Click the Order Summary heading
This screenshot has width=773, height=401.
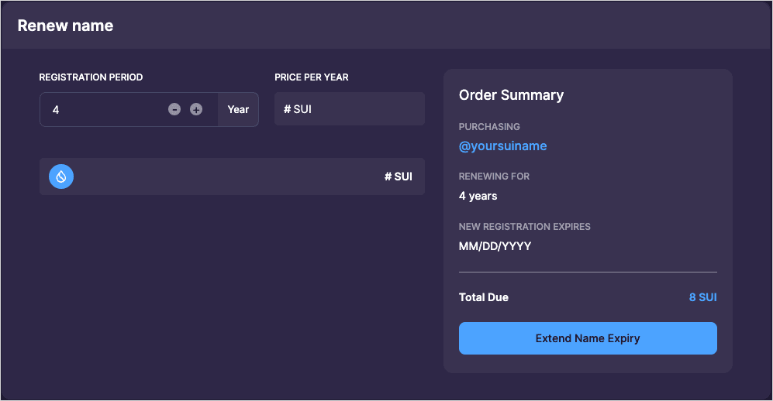(511, 95)
